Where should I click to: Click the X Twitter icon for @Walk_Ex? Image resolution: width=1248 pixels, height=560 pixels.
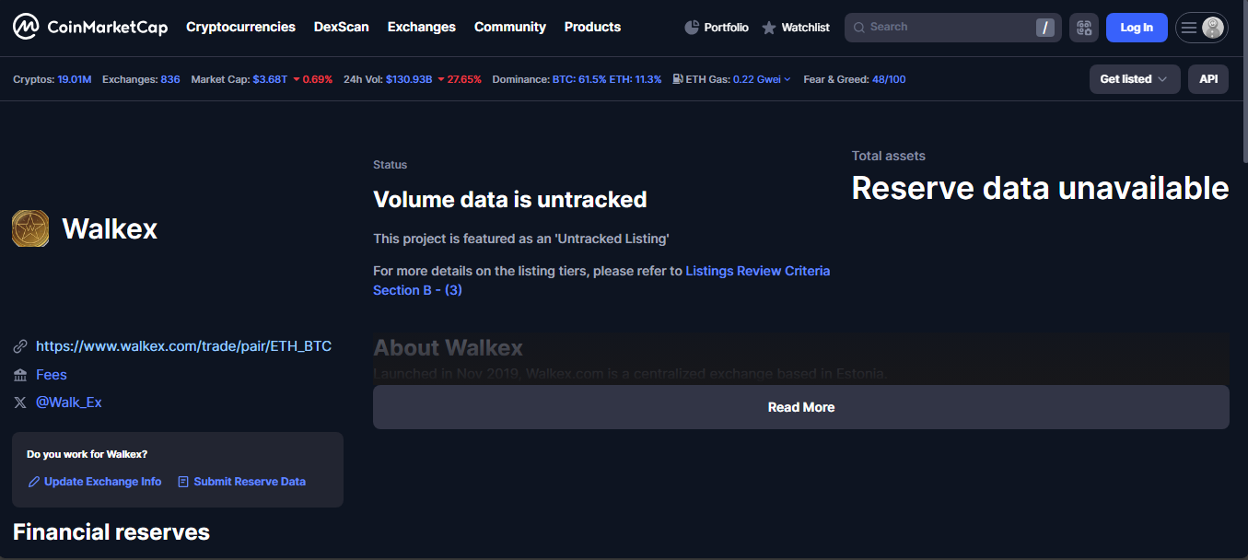pos(20,402)
